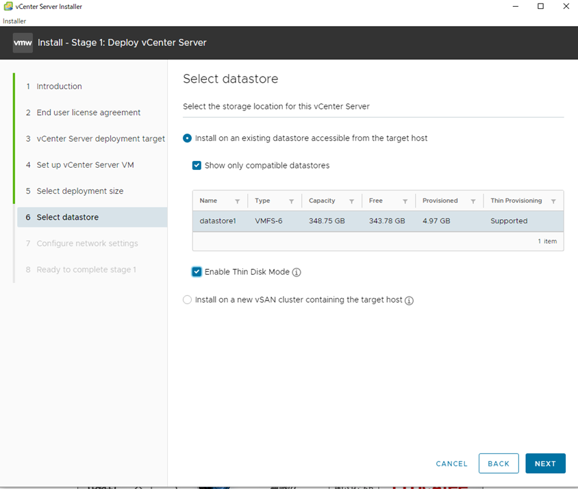This screenshot has width=578, height=489.
Task: Click the VMFS-6 type cell
Action: pyautogui.click(x=268, y=221)
